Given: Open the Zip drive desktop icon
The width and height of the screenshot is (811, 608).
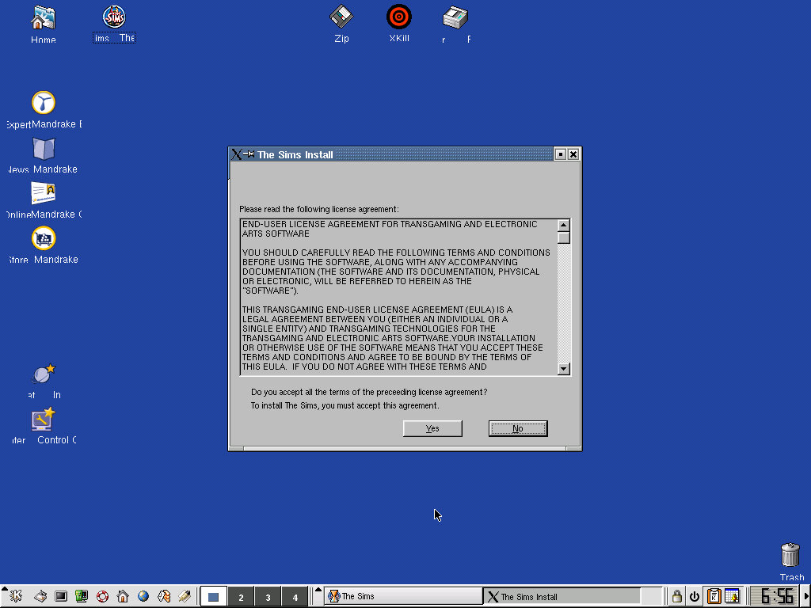Looking at the screenshot, I should pyautogui.click(x=341, y=17).
